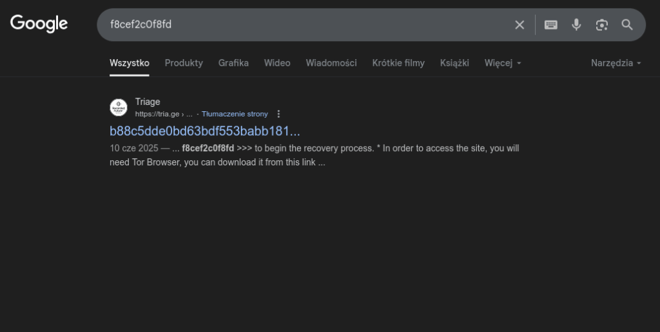This screenshot has height=332, width=660.
Task: Switch to the Grafika tab
Action: coord(233,63)
